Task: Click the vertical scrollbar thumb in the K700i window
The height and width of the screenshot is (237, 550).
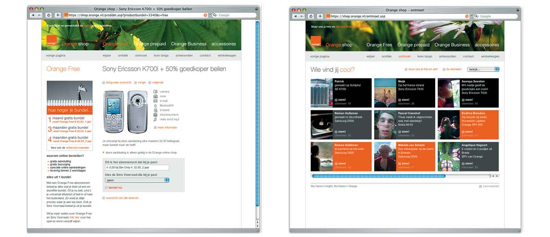Action: (258, 114)
